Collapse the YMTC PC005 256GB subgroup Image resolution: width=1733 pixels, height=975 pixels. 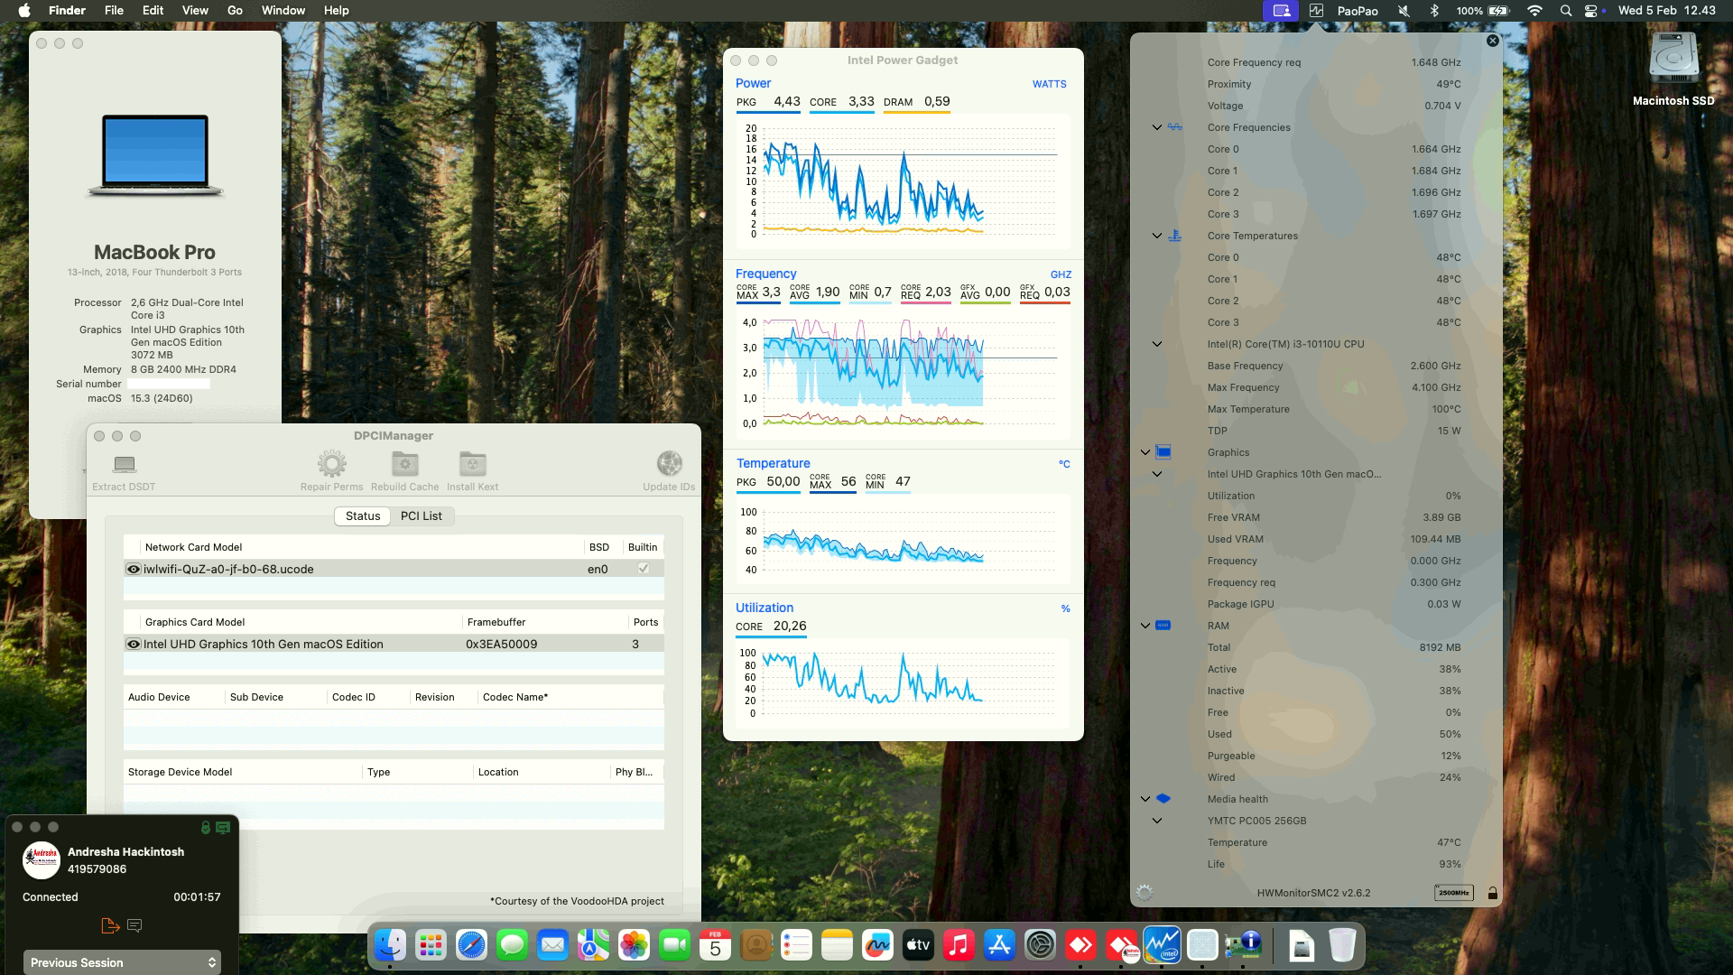(x=1157, y=821)
